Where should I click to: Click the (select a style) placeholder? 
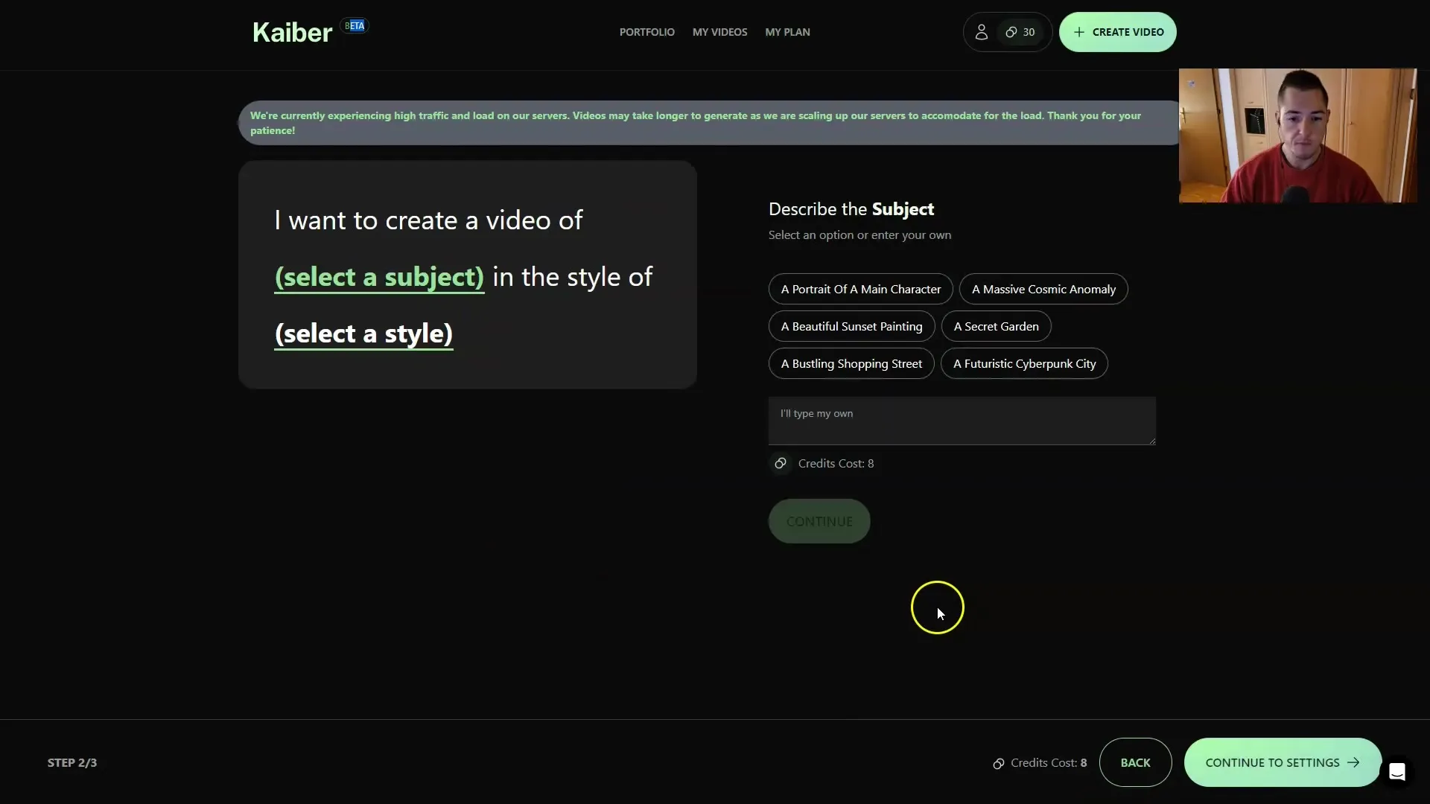363,334
